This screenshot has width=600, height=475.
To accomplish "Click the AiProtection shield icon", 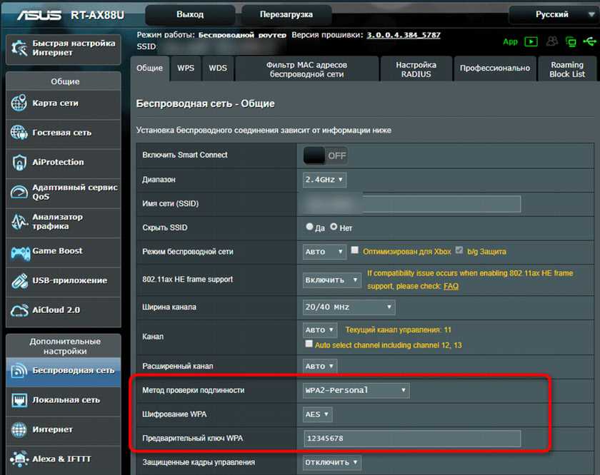I will point(19,163).
